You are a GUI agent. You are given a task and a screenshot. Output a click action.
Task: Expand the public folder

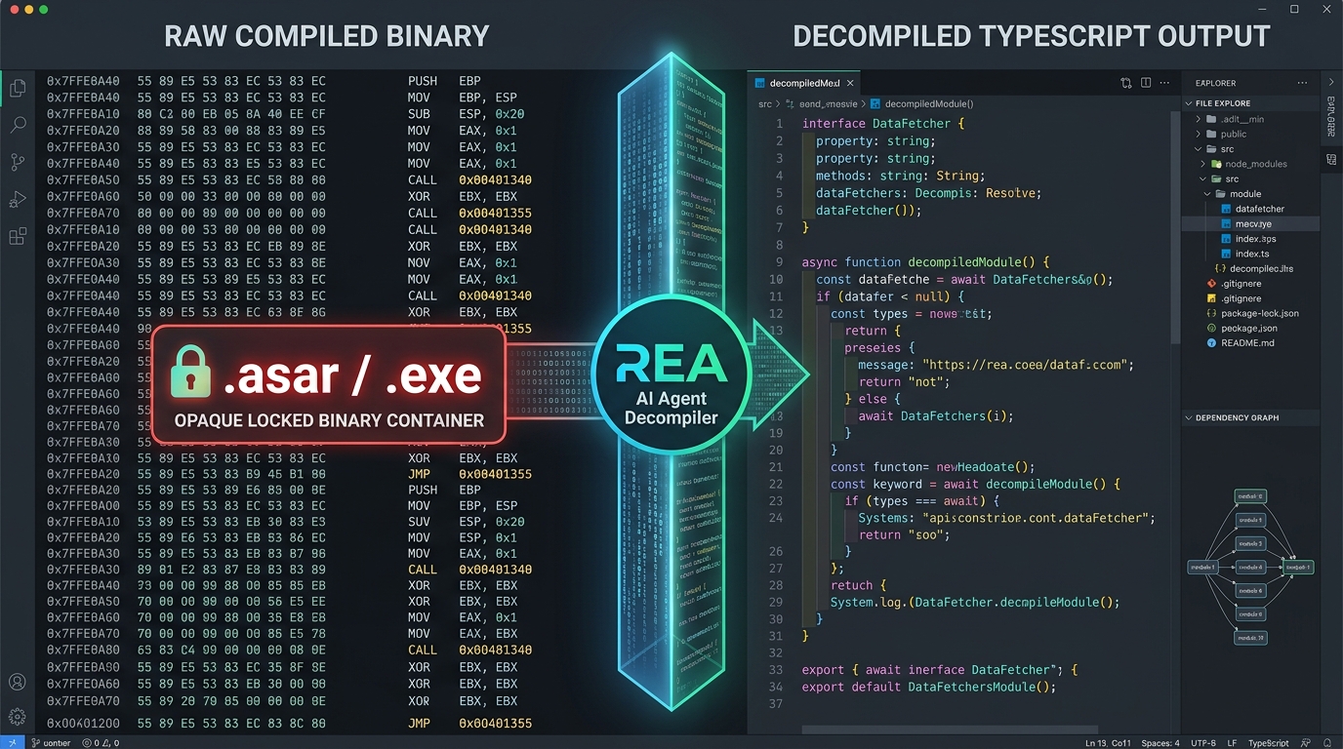1198,134
